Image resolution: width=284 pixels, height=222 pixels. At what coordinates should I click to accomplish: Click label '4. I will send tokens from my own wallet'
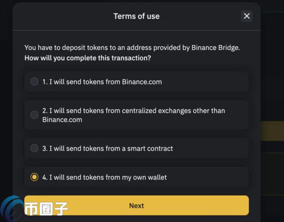click(105, 177)
